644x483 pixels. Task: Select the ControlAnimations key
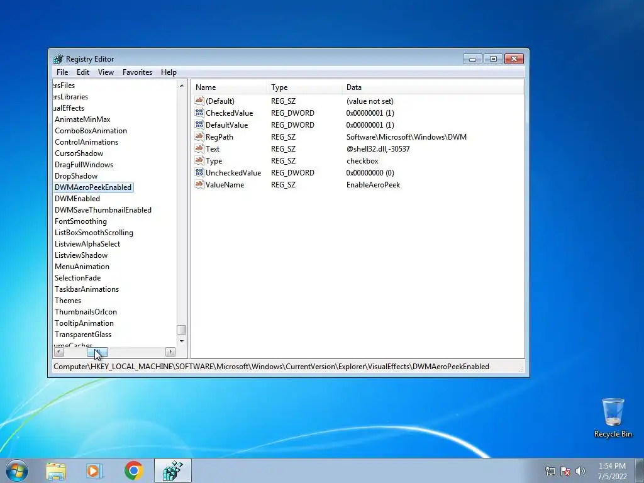pyautogui.click(x=86, y=142)
